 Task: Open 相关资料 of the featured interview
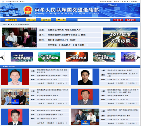tap(80, 45)
